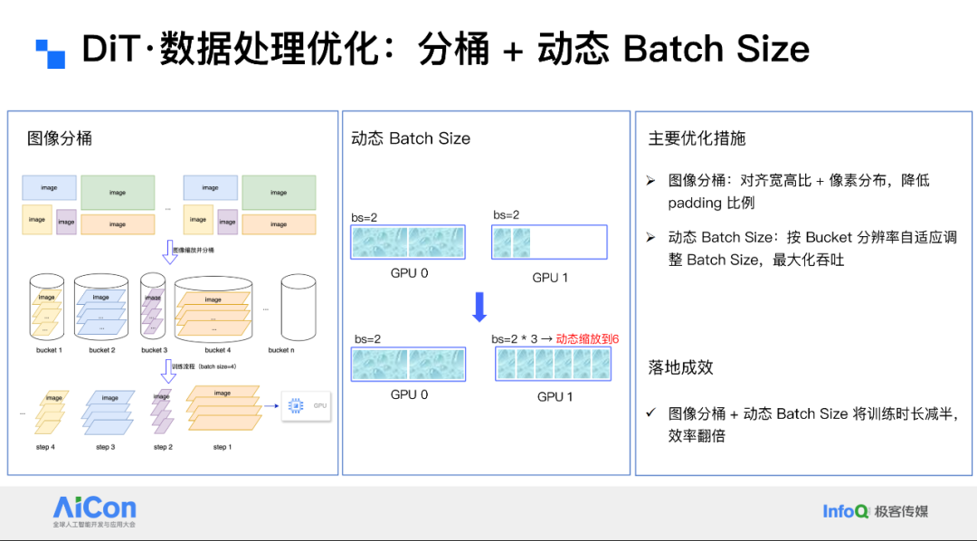Click the AiCon logo at bottom left
Image resolution: width=977 pixels, height=541 pixels.
[94, 512]
